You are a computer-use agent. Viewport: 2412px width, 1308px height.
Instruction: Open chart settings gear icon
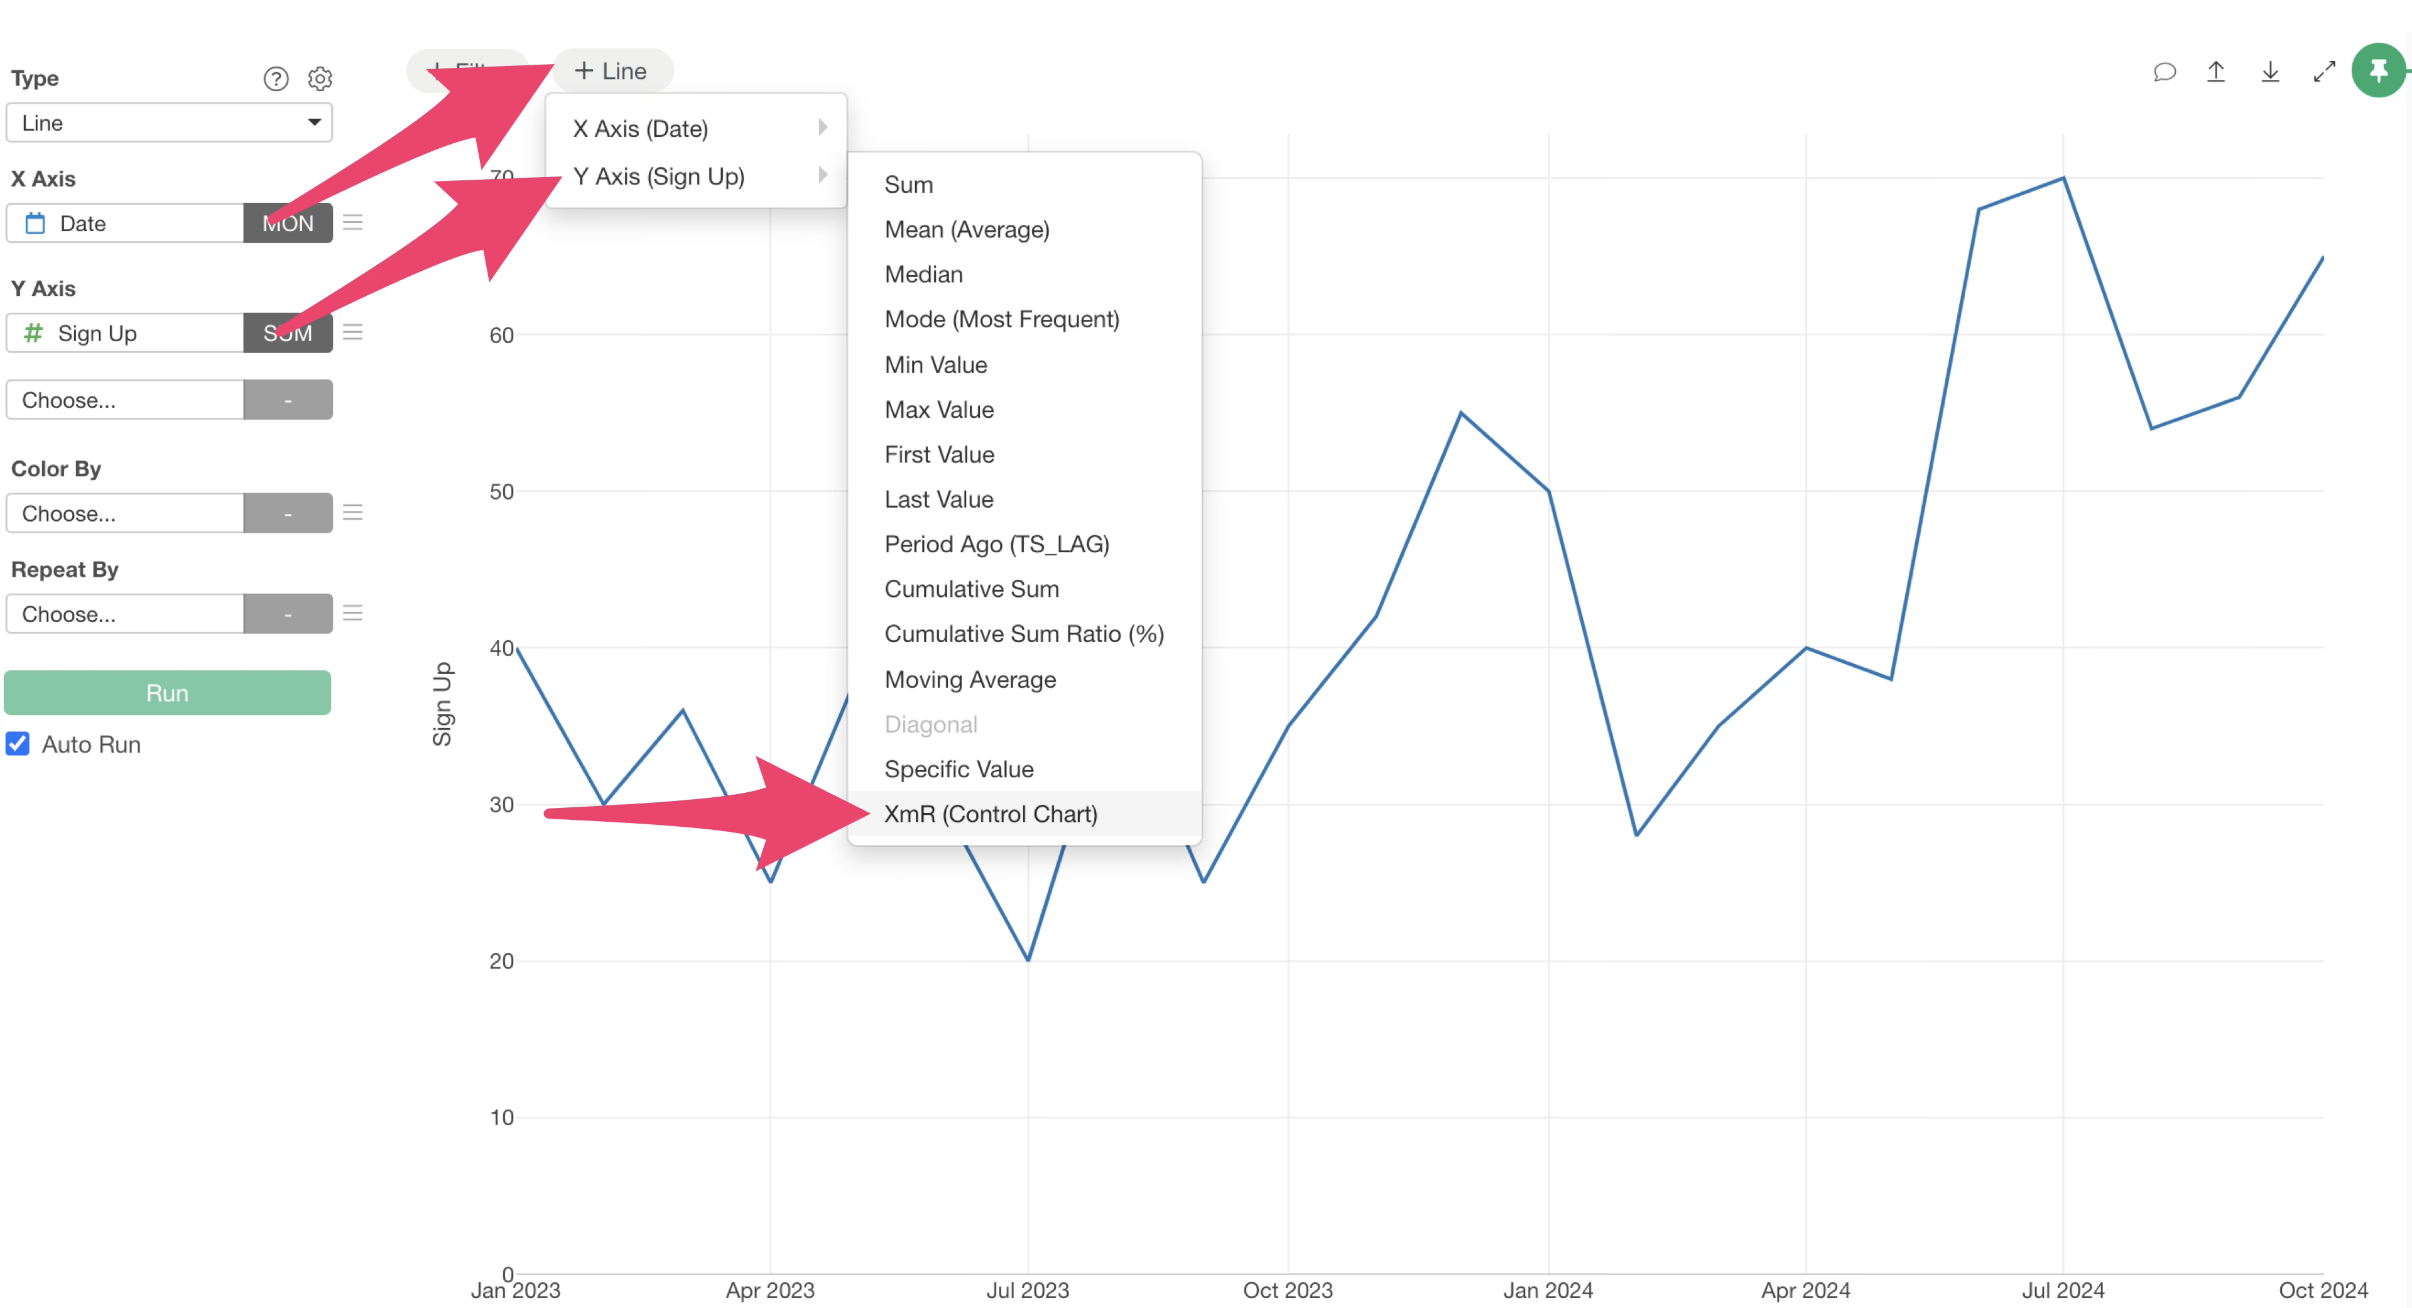pyautogui.click(x=320, y=79)
